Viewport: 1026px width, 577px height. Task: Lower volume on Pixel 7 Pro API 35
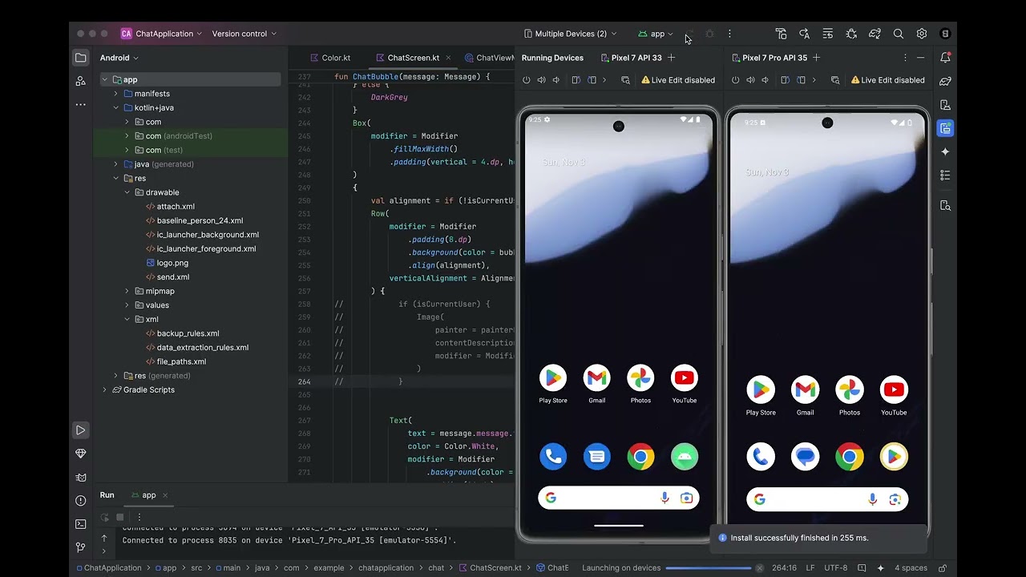(x=765, y=80)
